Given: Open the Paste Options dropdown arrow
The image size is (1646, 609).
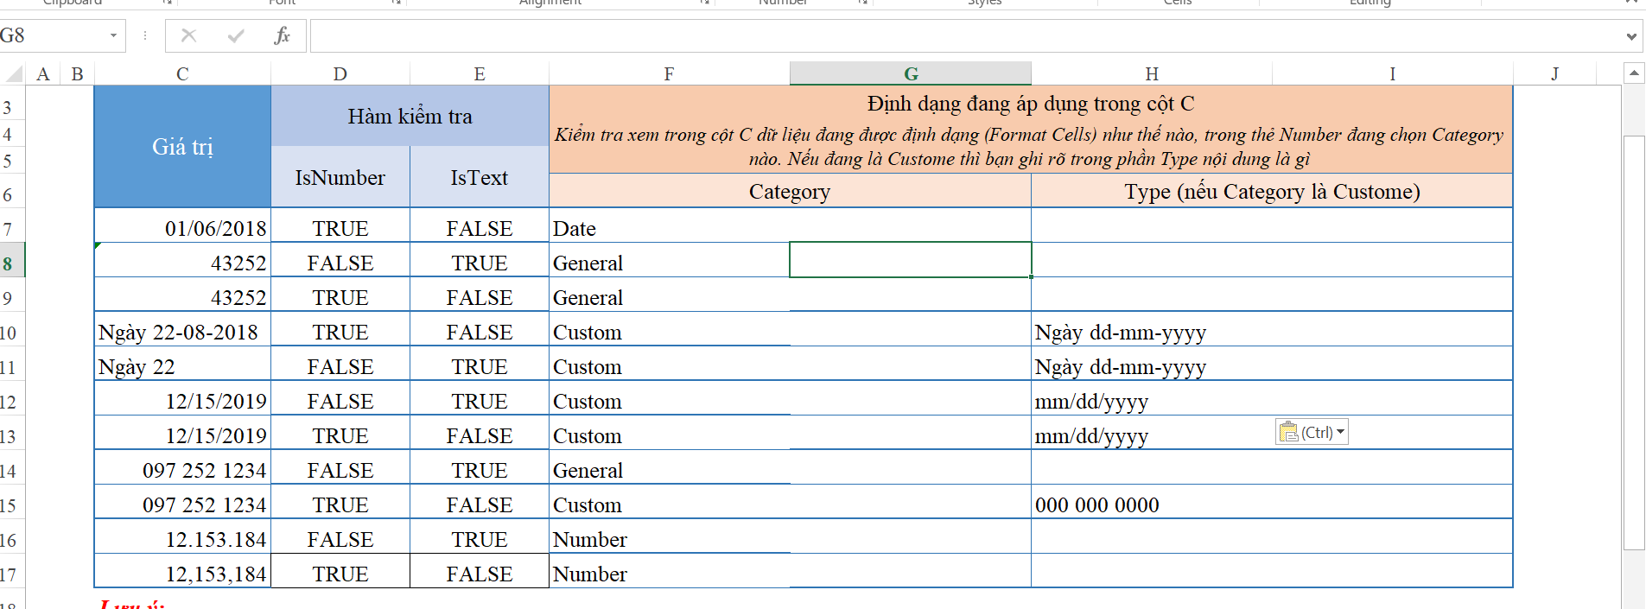Looking at the screenshot, I should coord(1340,432).
